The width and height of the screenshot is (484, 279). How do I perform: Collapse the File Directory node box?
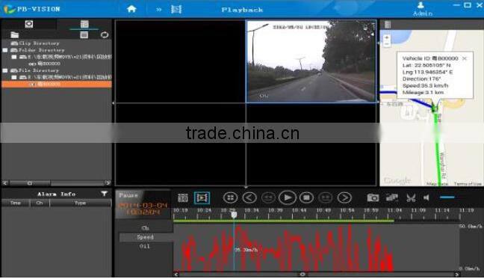pyautogui.click(x=5, y=70)
